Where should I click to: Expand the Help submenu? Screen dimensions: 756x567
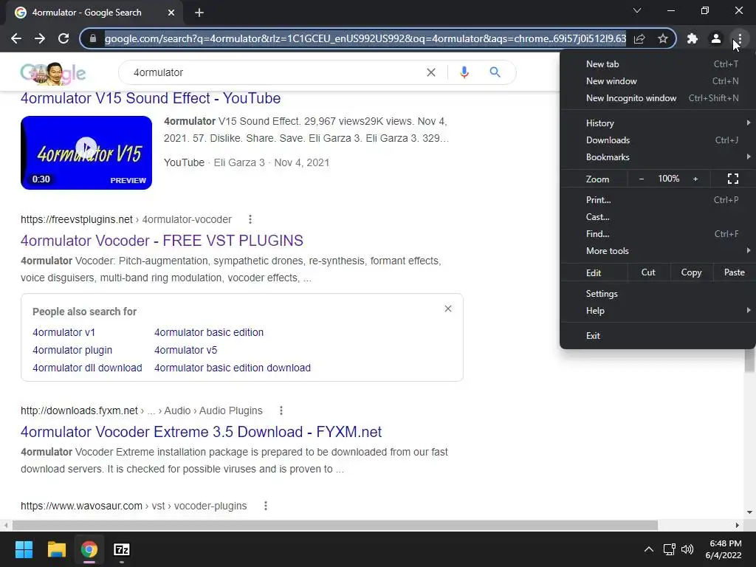click(658, 311)
